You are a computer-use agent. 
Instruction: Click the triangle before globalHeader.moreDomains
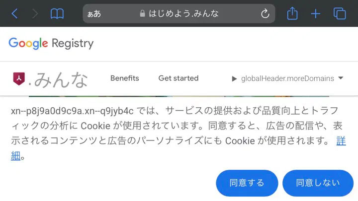[x=234, y=79]
